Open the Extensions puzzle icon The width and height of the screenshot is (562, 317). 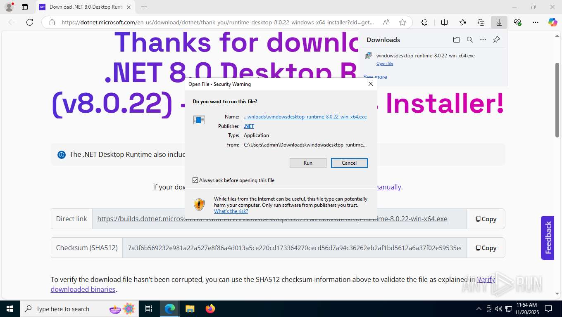click(424, 22)
